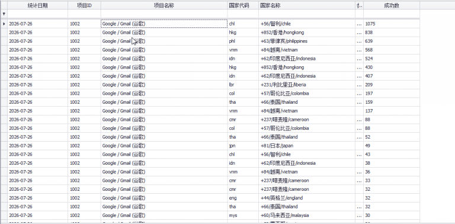Sort by the 成功数 column header
The image size is (455, 224).
pyautogui.click(x=392, y=5)
